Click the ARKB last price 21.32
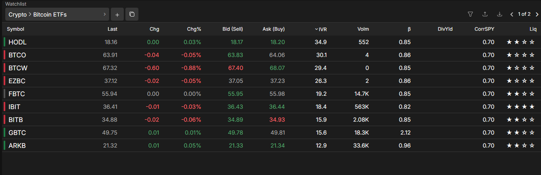Image resolution: width=541 pixels, height=175 pixels. [111, 145]
